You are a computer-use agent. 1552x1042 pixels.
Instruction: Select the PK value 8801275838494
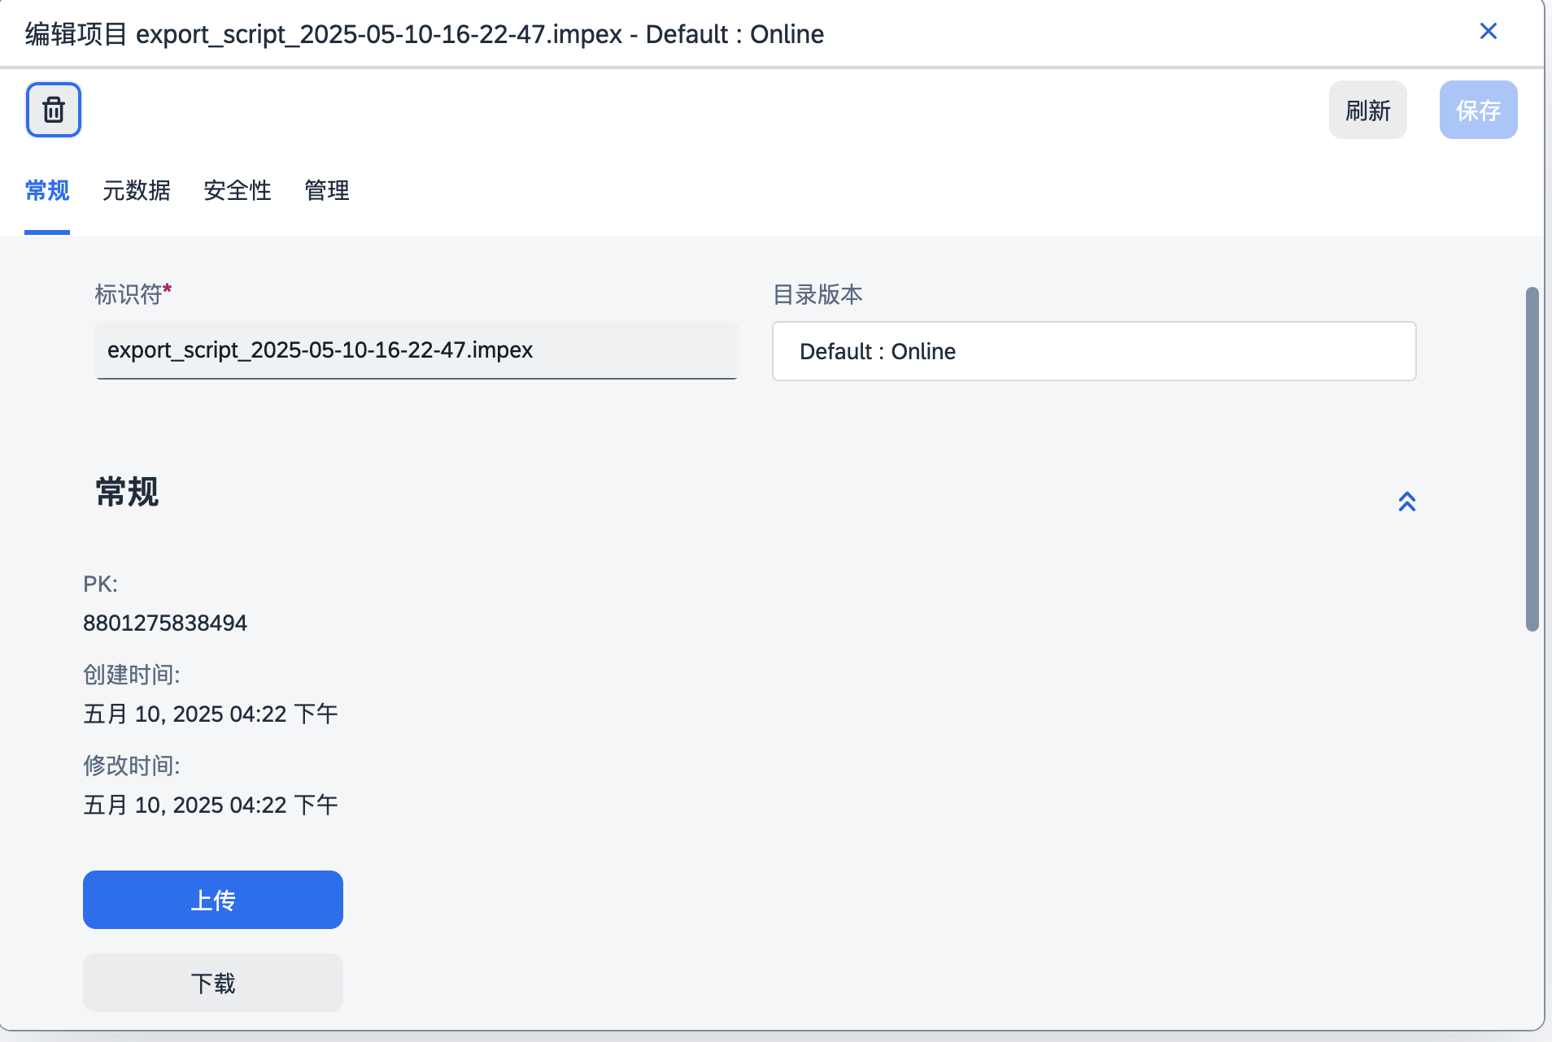pyautogui.click(x=165, y=623)
